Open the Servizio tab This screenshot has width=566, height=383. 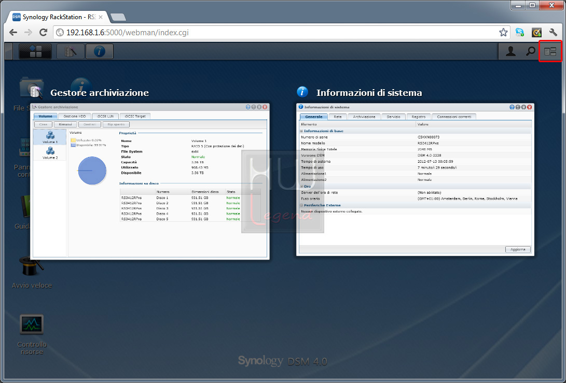coord(393,117)
